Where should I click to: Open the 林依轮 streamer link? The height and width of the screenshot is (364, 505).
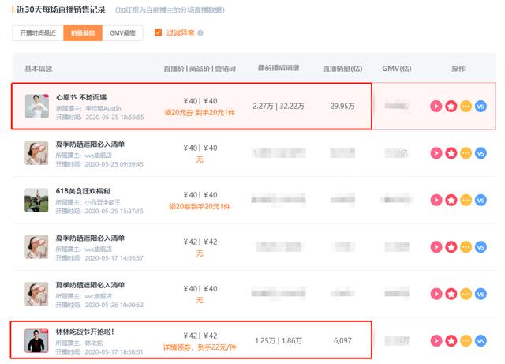point(94,343)
